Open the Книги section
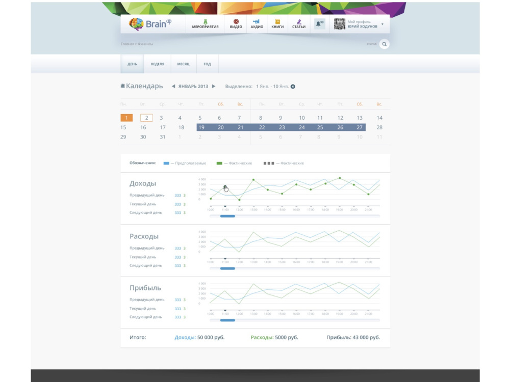The width and height of the screenshot is (510, 382). click(277, 24)
